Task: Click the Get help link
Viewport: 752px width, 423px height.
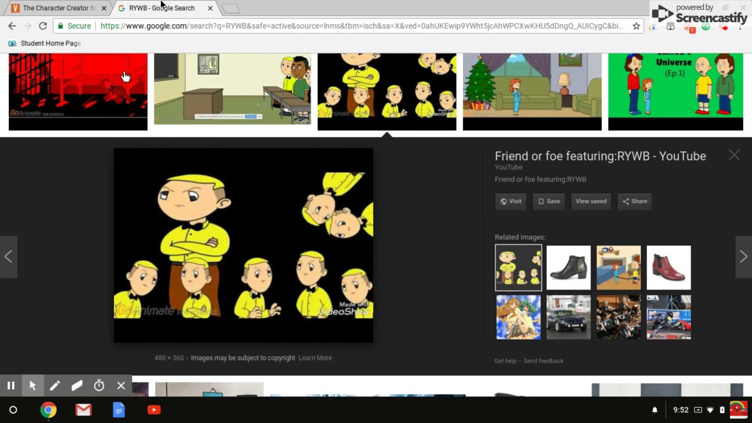Action: tap(505, 361)
